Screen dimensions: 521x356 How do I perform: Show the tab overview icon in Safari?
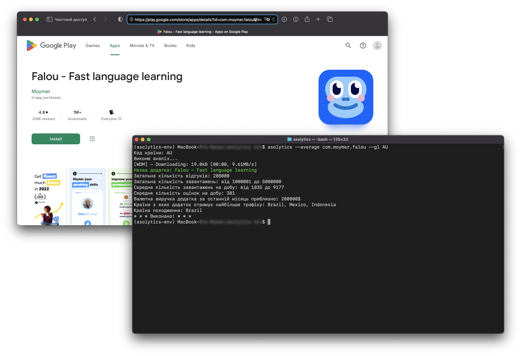point(330,19)
